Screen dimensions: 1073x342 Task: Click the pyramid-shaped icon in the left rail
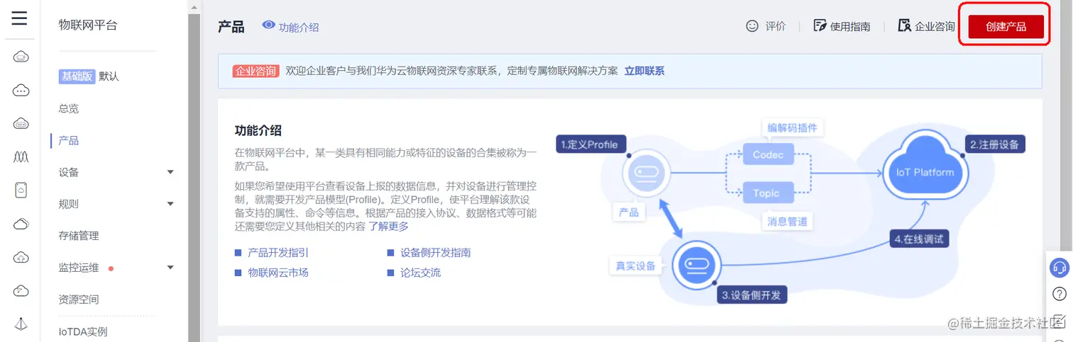[21, 324]
